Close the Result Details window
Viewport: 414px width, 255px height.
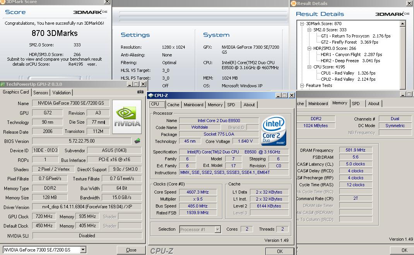pyautogui.click(x=409, y=3)
